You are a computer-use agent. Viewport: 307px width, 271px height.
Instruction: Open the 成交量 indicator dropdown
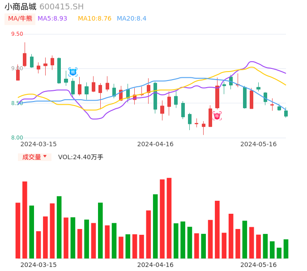34,157
